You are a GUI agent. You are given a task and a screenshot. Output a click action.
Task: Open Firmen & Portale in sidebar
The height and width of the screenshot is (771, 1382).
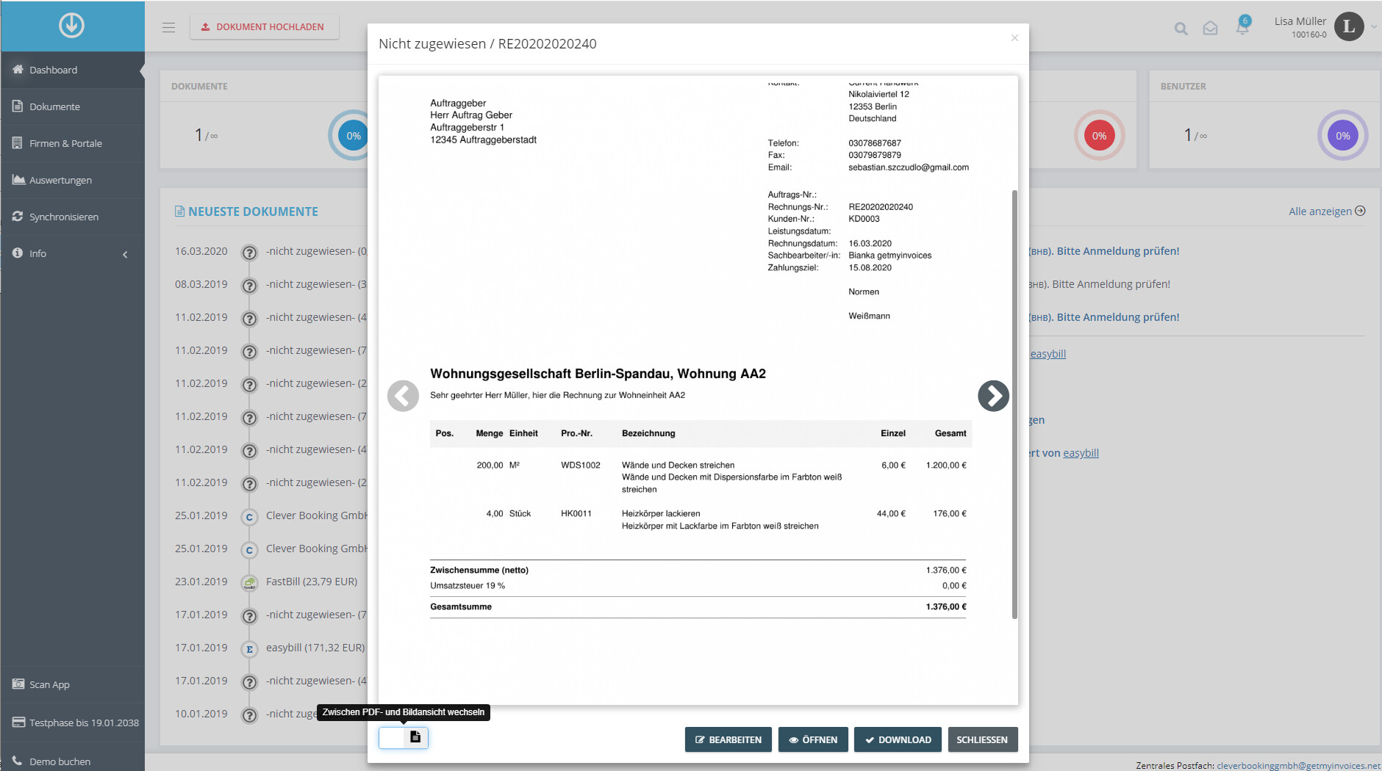click(x=72, y=143)
